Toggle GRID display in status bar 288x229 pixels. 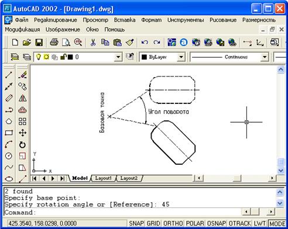[x=153, y=223]
